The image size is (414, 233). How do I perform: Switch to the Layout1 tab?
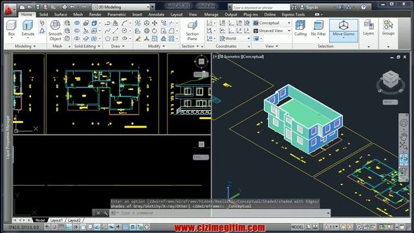pos(56,220)
